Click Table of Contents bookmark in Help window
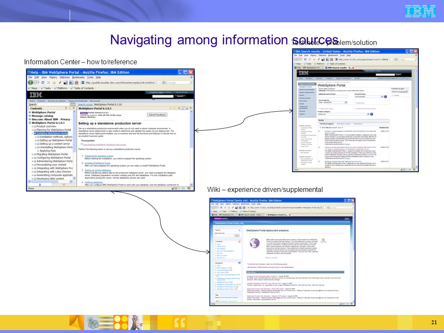Screen dimensions: 444x333 point(84,88)
